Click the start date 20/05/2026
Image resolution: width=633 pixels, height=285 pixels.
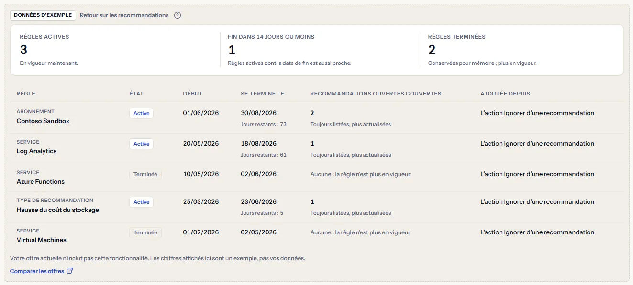(x=201, y=144)
